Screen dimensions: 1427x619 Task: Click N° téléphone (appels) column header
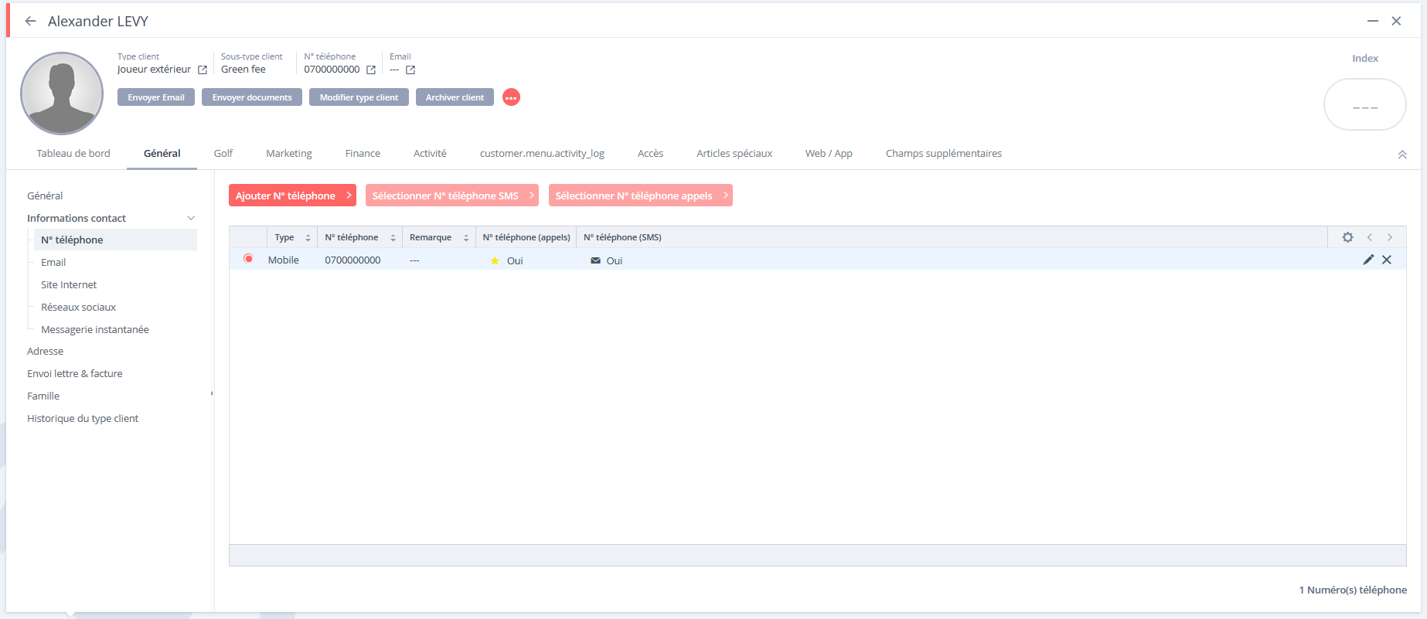click(x=526, y=237)
